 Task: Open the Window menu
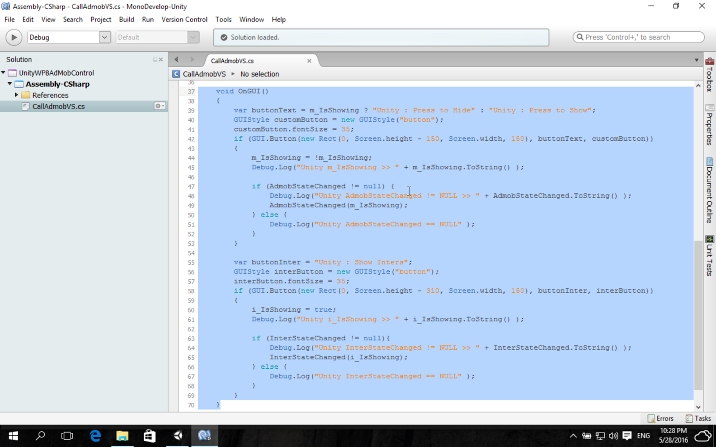pos(251,20)
